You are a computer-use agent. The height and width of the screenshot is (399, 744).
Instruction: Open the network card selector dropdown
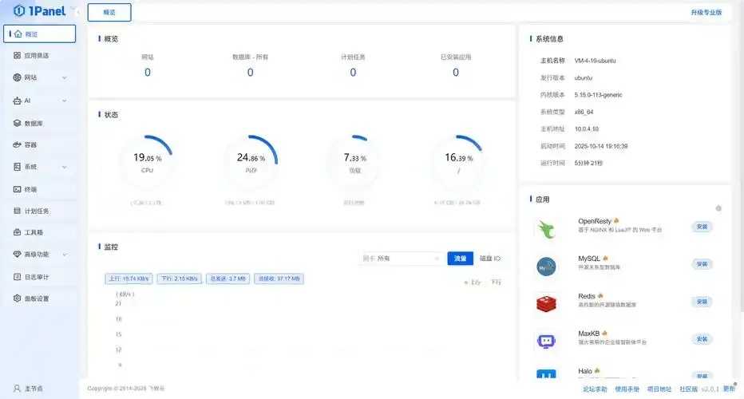pyautogui.click(x=401, y=258)
